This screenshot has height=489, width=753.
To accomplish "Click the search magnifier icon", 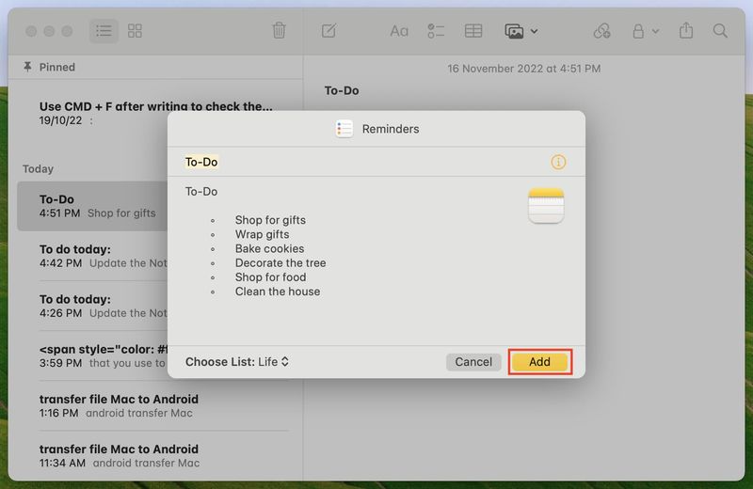I will point(720,31).
